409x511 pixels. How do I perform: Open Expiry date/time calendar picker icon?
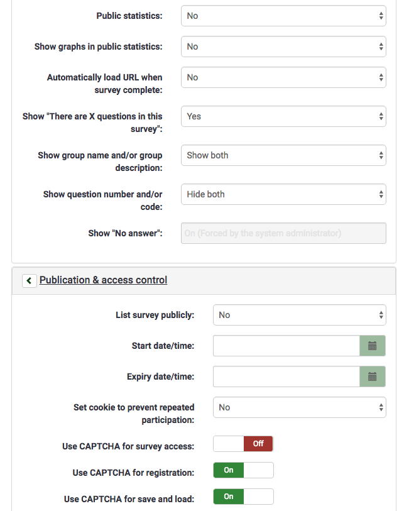372,376
